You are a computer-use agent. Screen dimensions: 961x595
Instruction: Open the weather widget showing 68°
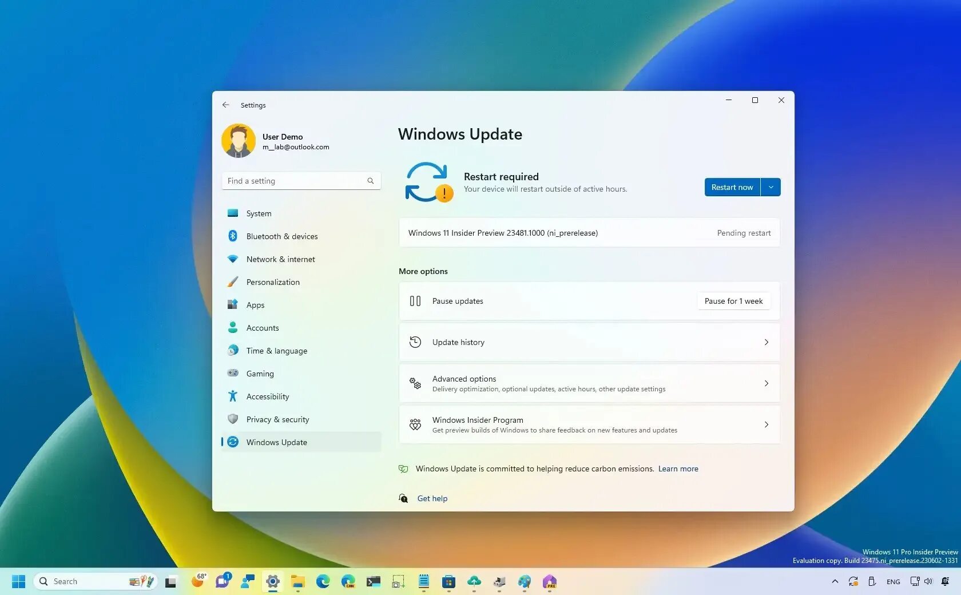[198, 581]
